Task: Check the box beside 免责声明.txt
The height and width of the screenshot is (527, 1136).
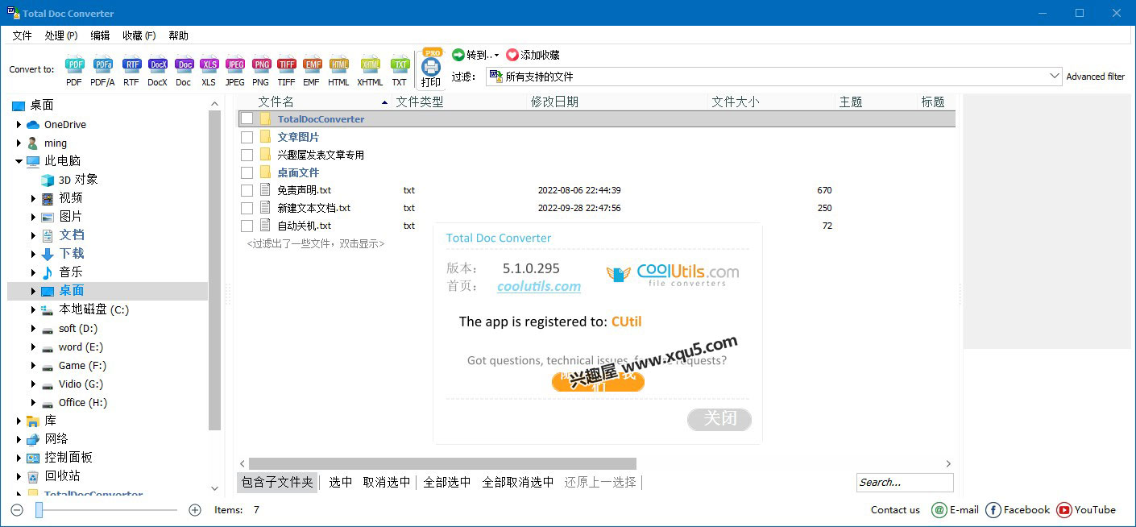Action: (x=247, y=190)
